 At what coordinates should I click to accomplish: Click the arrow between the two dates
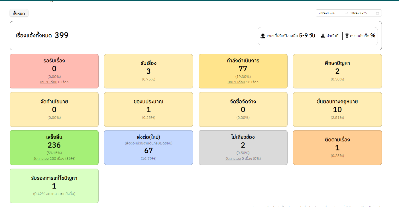click(x=347, y=13)
